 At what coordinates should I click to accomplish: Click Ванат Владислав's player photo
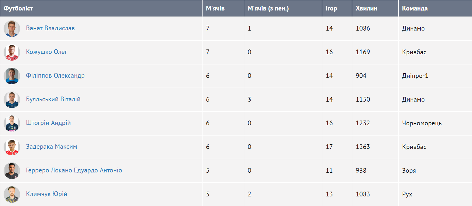(x=12, y=28)
